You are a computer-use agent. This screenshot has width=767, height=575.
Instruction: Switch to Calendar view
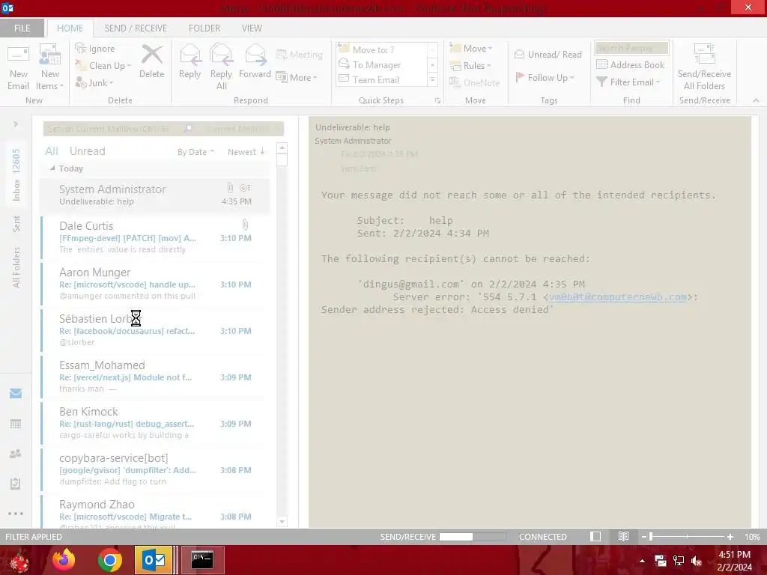pos(16,424)
